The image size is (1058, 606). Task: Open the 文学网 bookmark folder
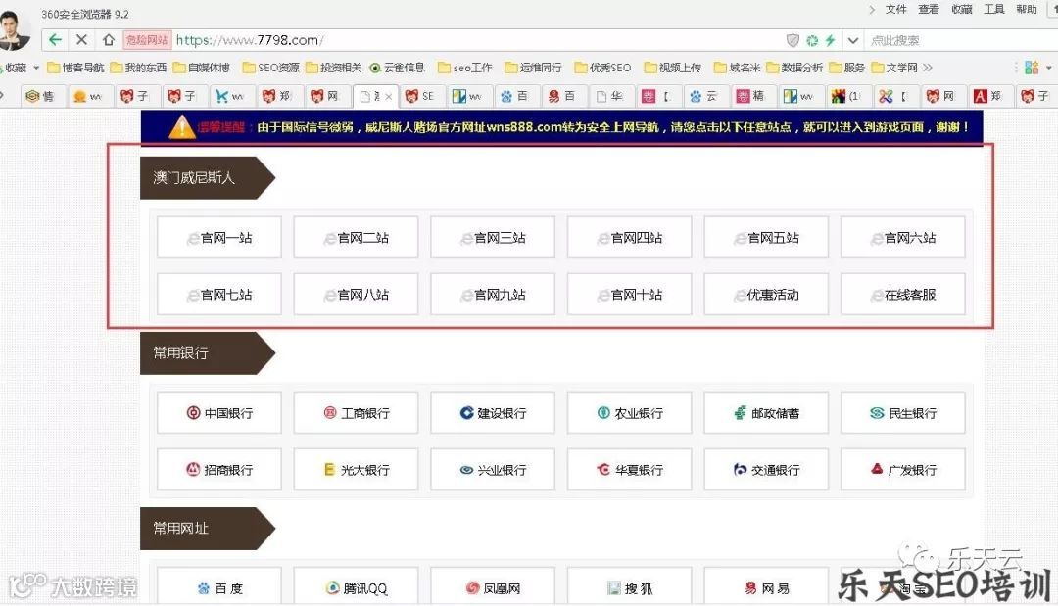click(x=894, y=68)
